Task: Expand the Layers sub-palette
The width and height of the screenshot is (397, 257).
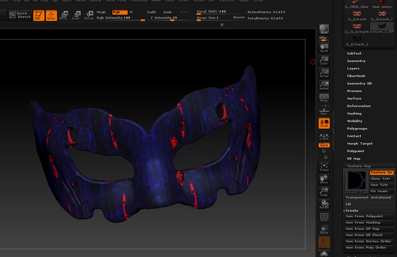Action: (x=353, y=68)
